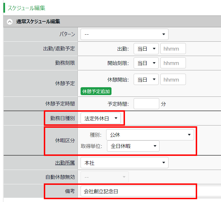The image size is (221, 202).
Task: Open the 取得単位 dropdown showing 全日休暇
Action: coord(133,146)
